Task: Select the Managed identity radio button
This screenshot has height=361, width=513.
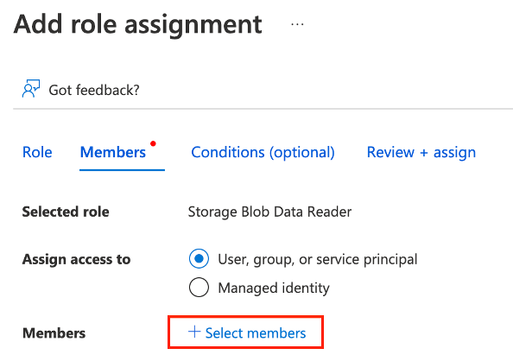Action: pos(199,288)
